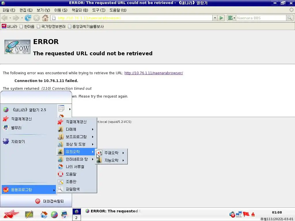Image resolution: width=295 pixels, height=221 pixels.
Task: Open 나의 서류철 from applications submenu
Action: (77, 167)
